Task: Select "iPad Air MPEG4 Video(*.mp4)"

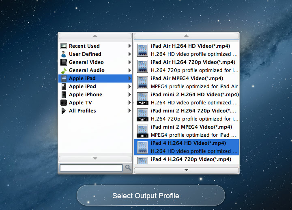Action: tap(187, 82)
